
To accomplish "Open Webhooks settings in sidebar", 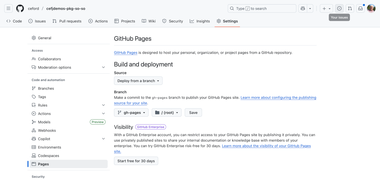I will tap(69, 130).
